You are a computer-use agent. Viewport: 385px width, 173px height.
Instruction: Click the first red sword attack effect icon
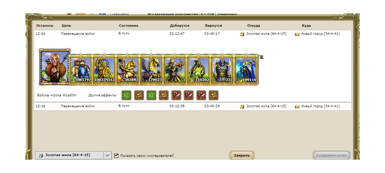click(176, 95)
